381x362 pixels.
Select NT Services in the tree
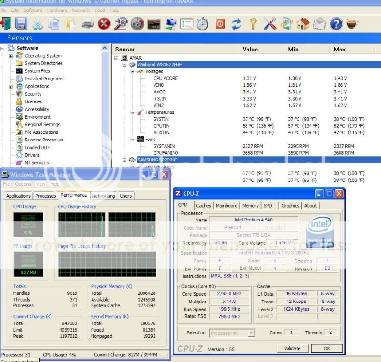tap(37, 163)
